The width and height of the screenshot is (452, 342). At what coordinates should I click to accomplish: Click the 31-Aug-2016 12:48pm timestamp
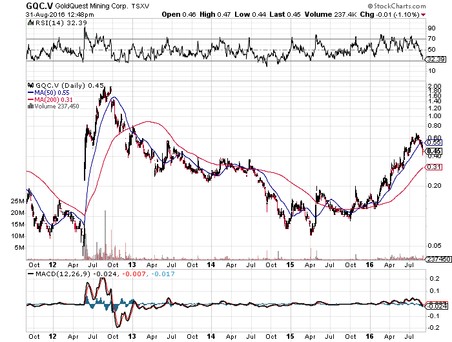(59, 14)
